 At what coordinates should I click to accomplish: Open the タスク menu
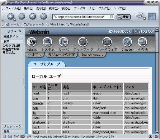[x=104, y=8]
